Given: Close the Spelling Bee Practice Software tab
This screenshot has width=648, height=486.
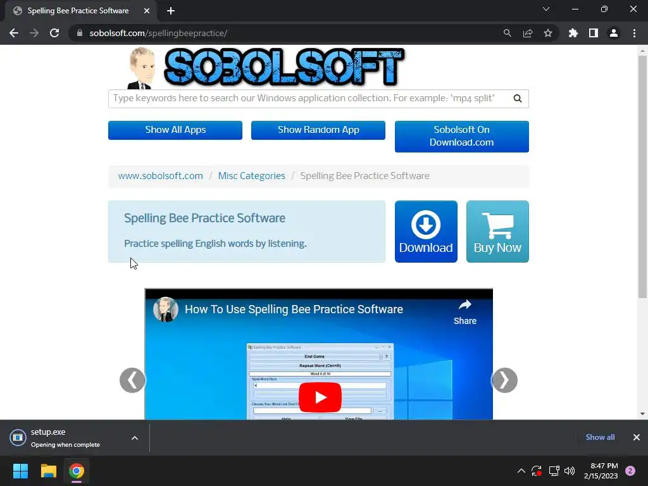Looking at the screenshot, I should [147, 11].
